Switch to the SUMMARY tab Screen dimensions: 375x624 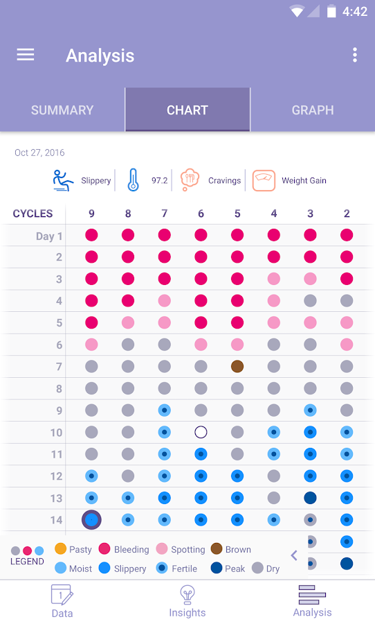pyautogui.click(x=62, y=110)
